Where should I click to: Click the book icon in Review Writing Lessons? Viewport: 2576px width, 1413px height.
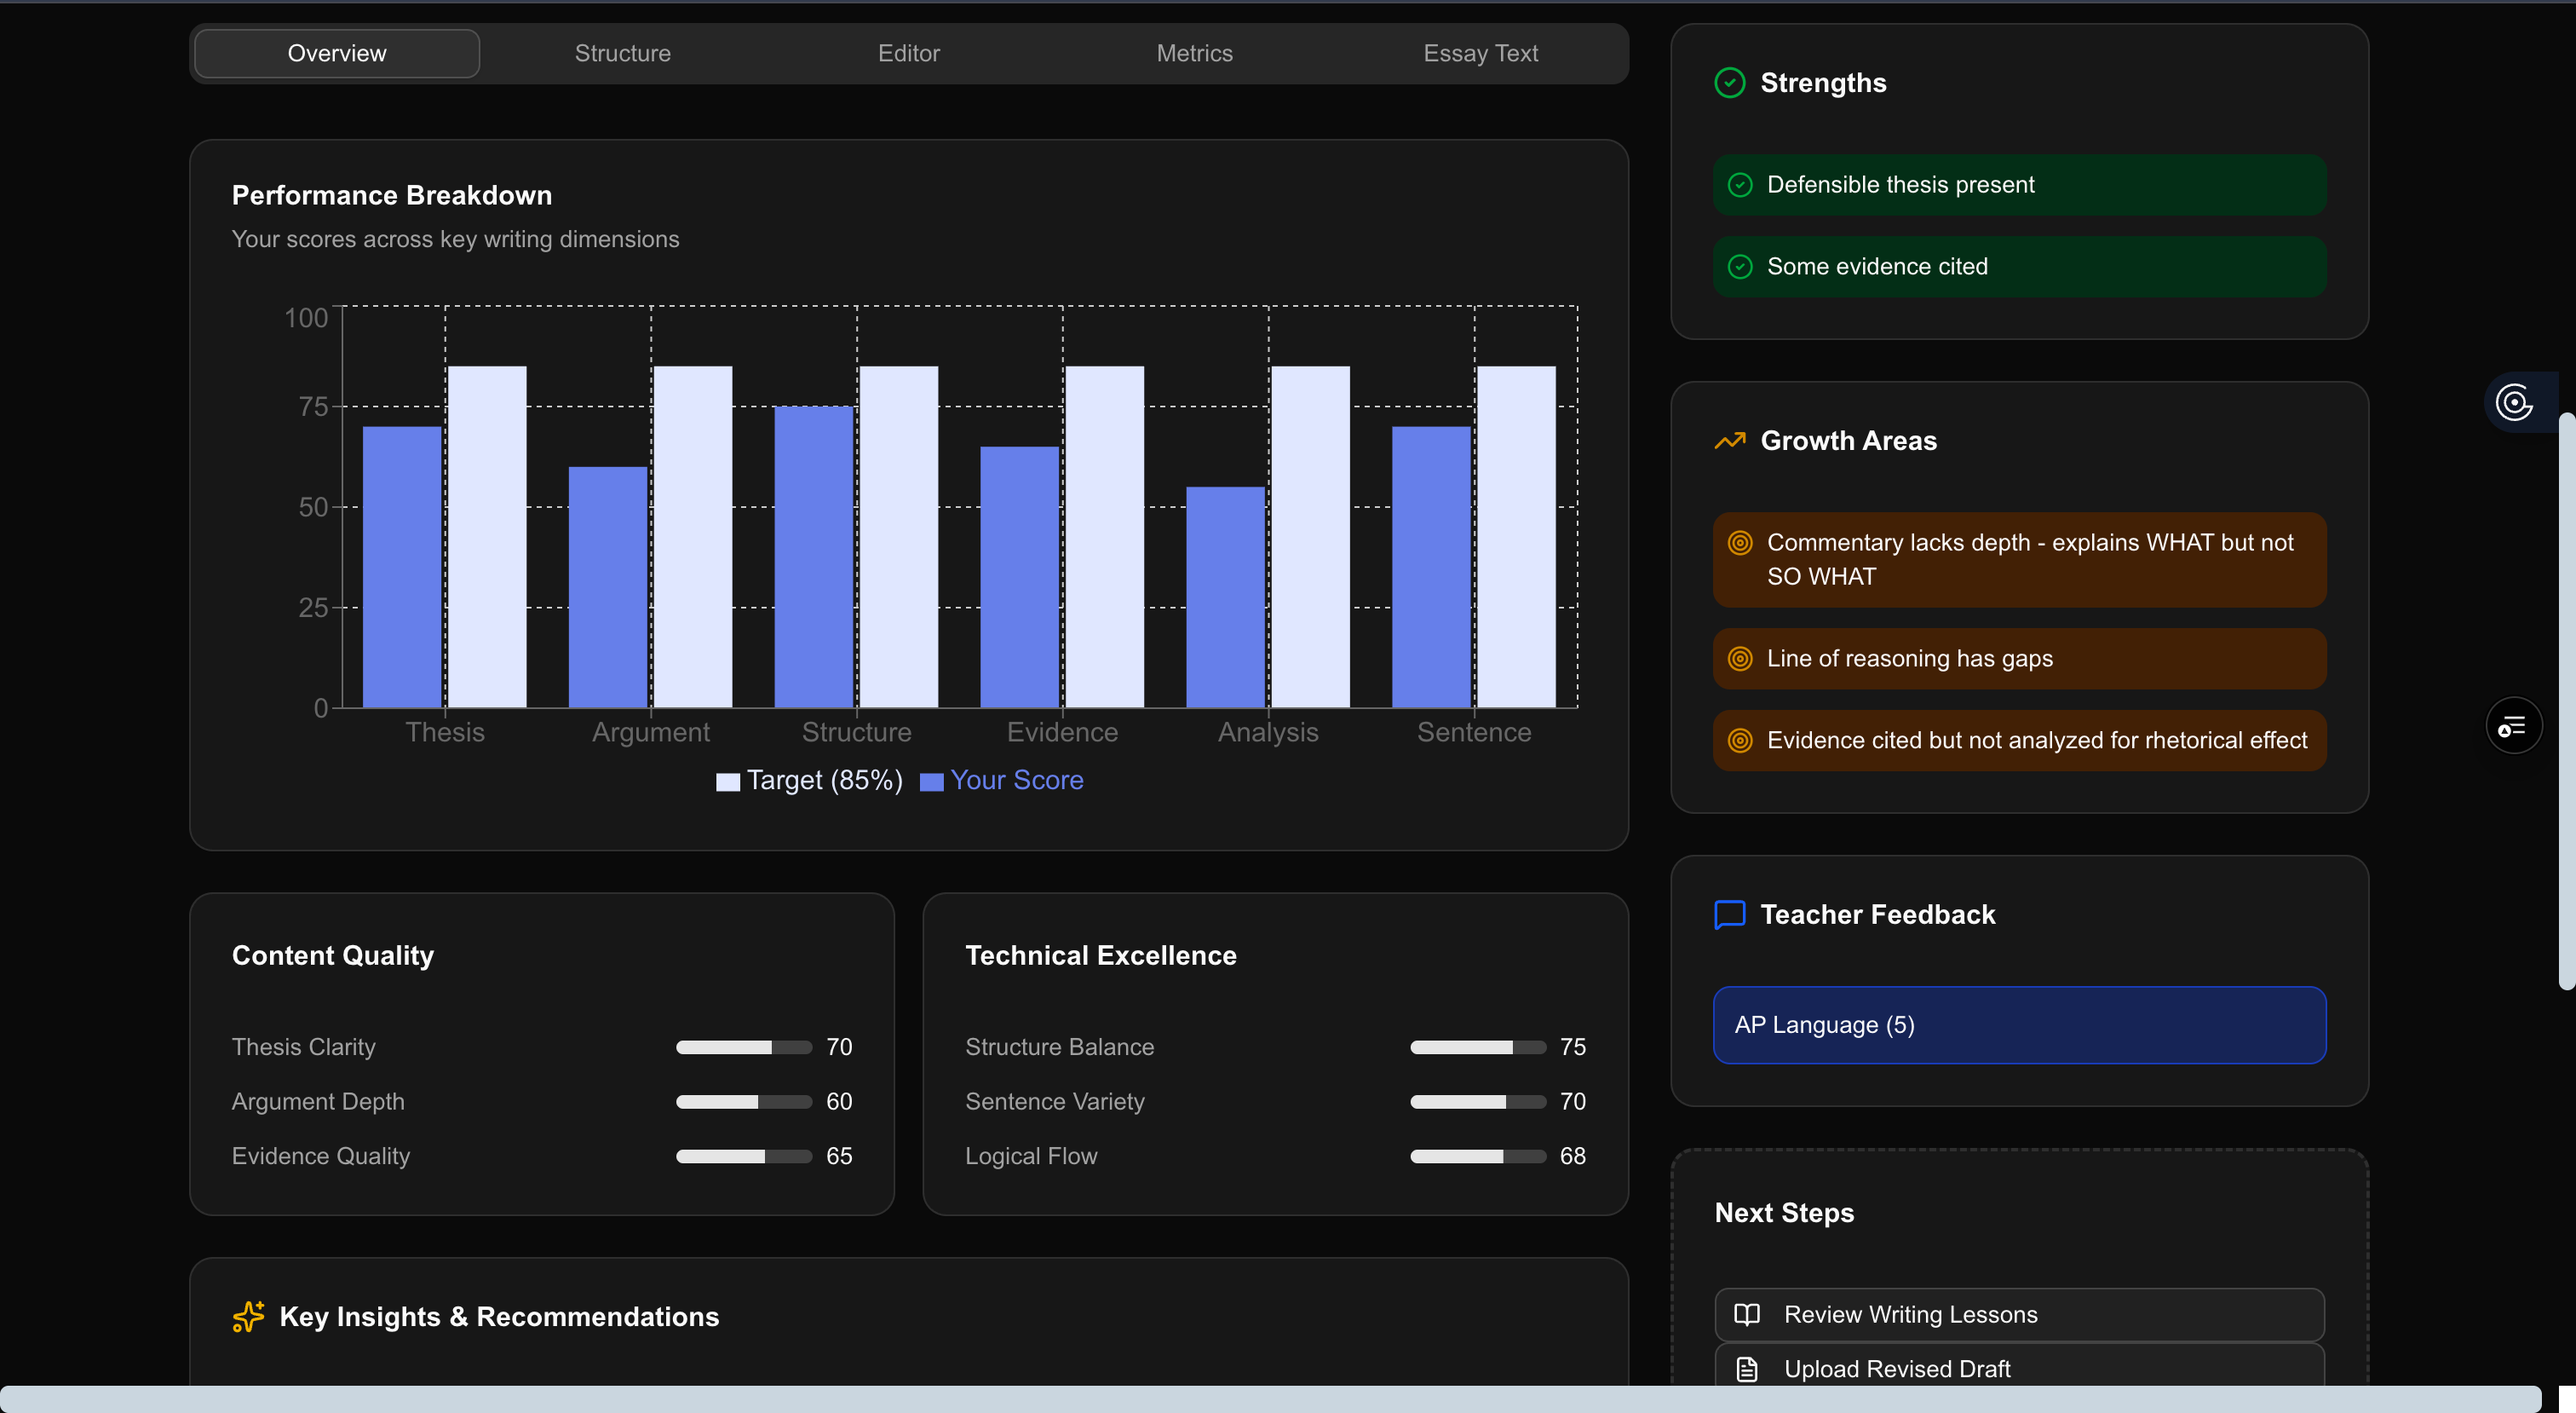click(x=1747, y=1314)
